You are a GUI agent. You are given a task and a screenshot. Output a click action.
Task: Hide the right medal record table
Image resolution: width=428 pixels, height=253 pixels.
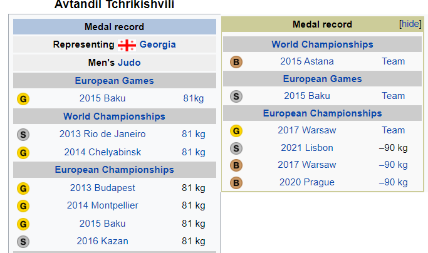[x=410, y=24]
